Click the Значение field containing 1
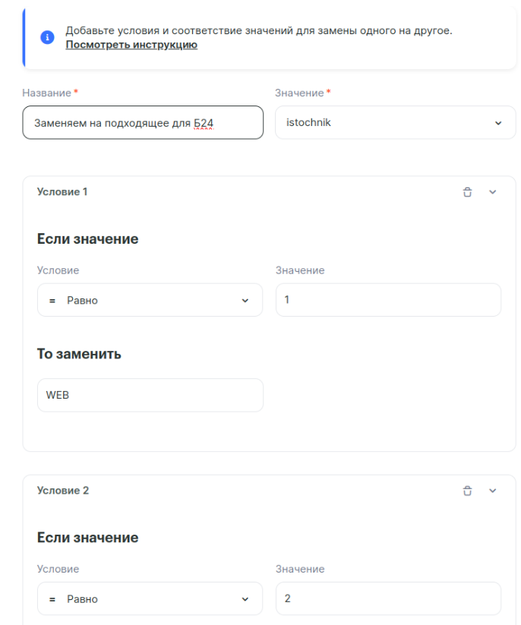521x625 pixels. (388, 300)
